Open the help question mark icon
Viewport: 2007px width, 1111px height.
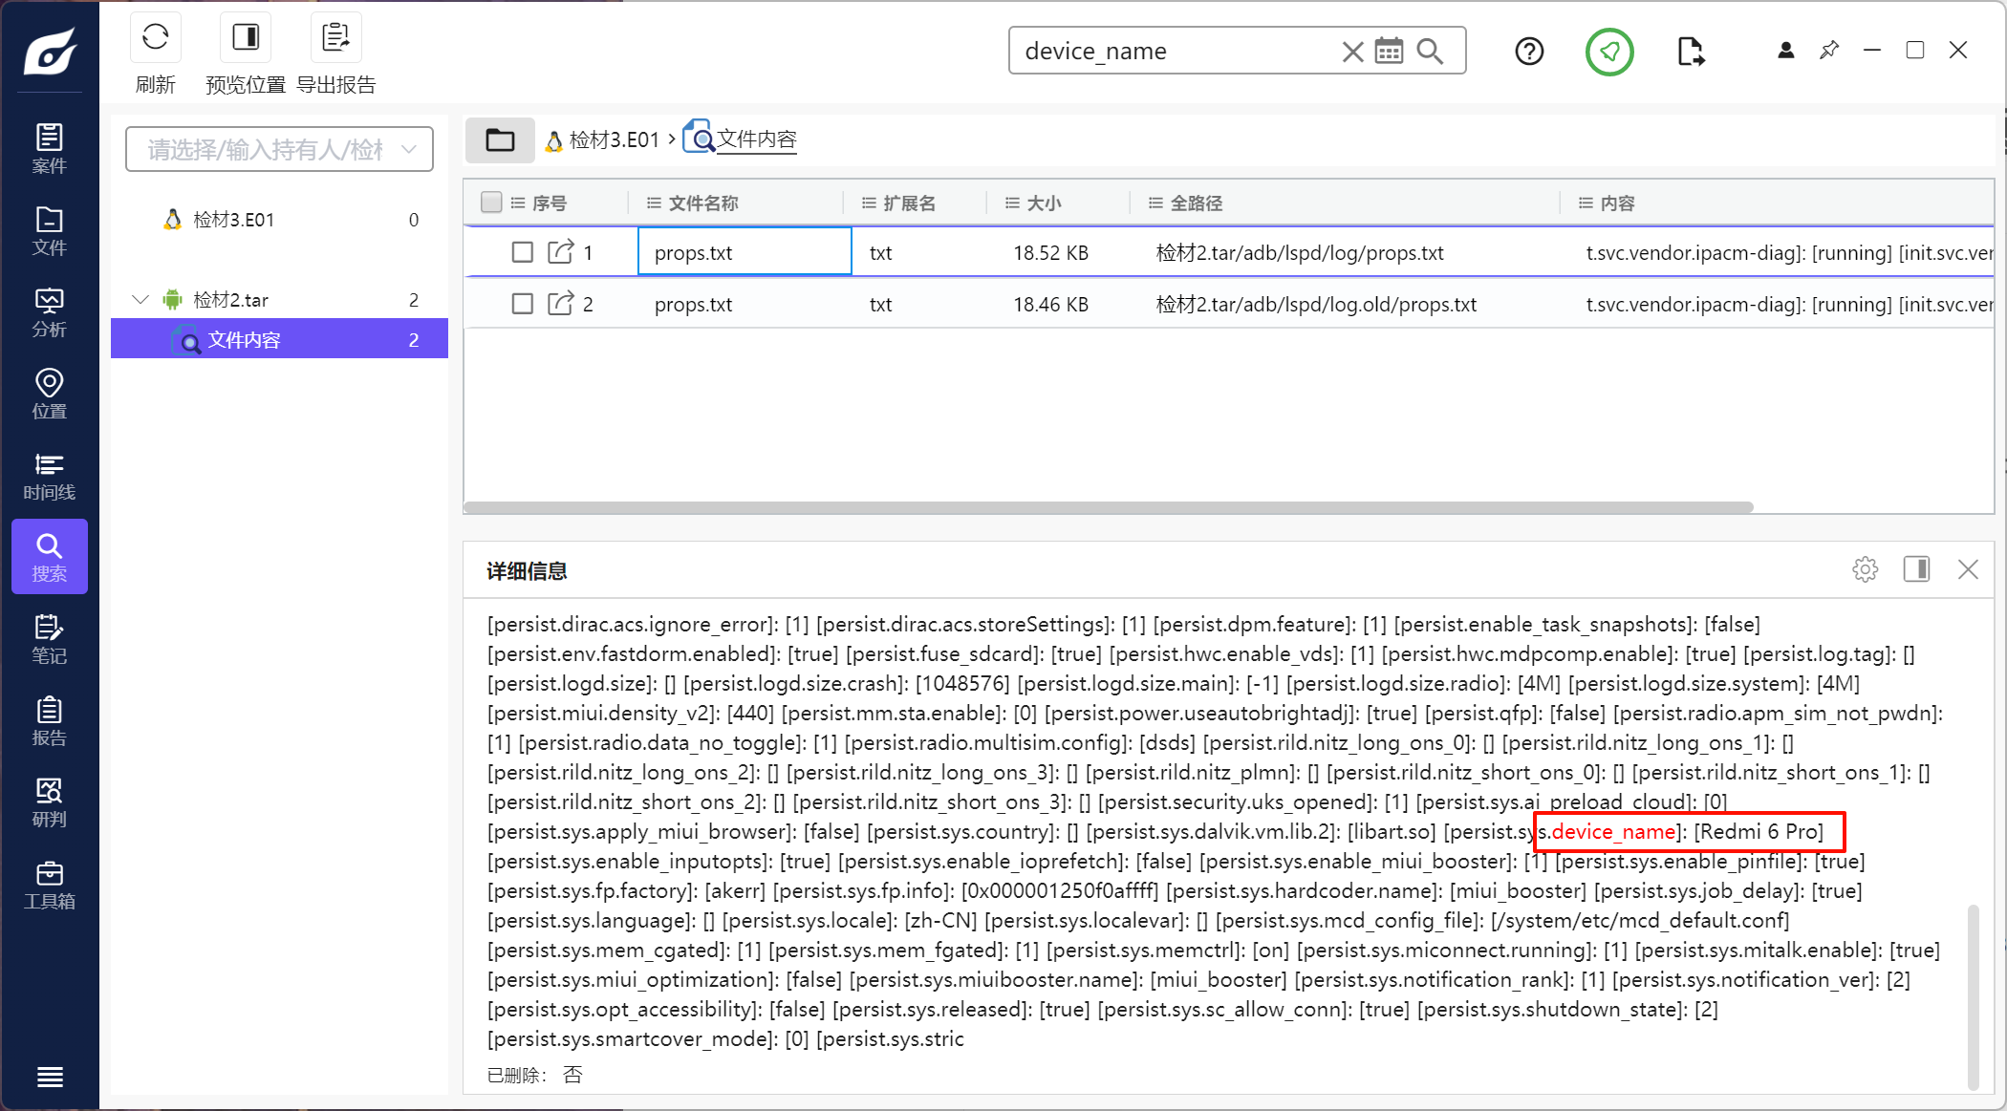1529,51
